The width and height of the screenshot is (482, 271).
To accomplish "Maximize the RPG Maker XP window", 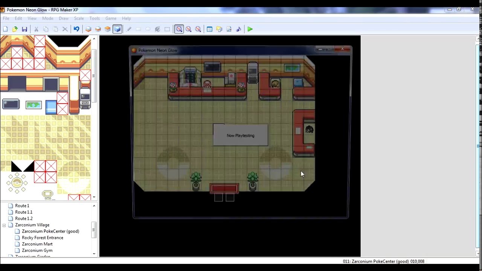I will (x=459, y=9).
